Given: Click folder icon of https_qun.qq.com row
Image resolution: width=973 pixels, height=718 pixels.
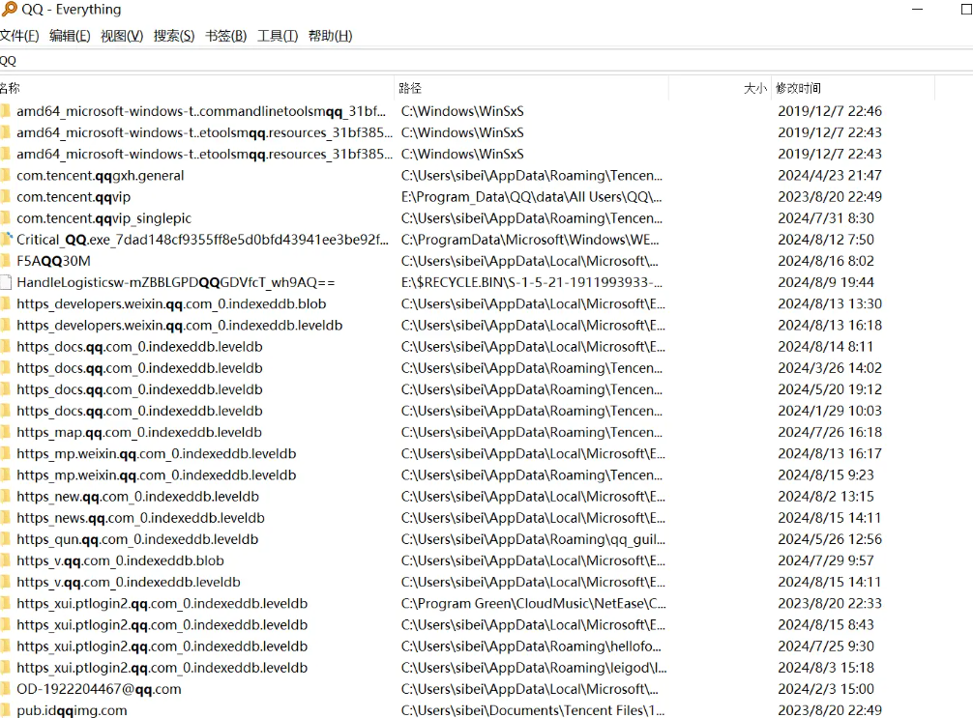Looking at the screenshot, I should point(6,539).
